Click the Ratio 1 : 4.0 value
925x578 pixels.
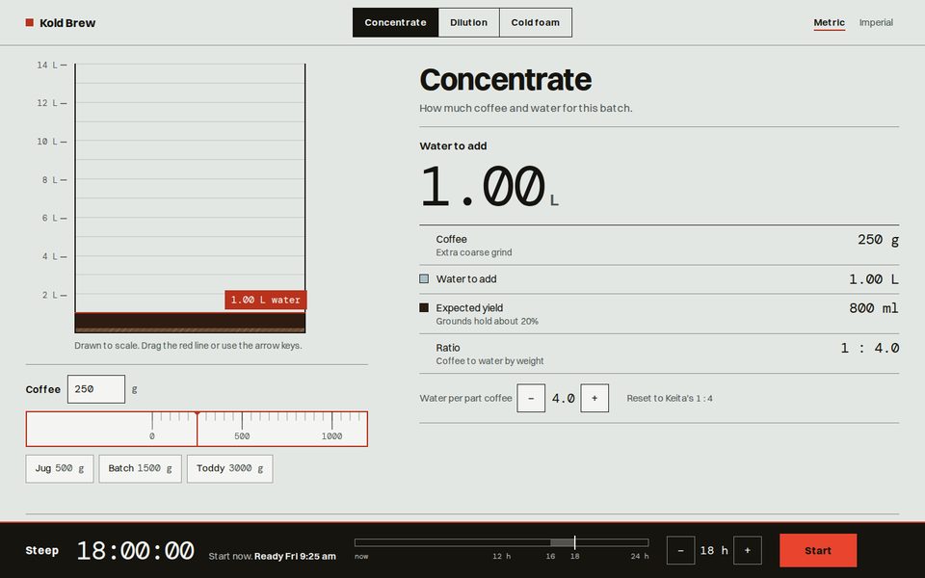[x=869, y=348]
